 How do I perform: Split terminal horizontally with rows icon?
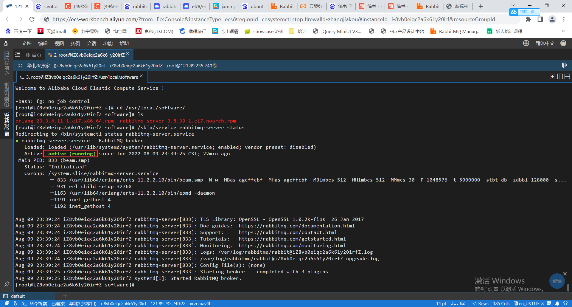click(567, 77)
